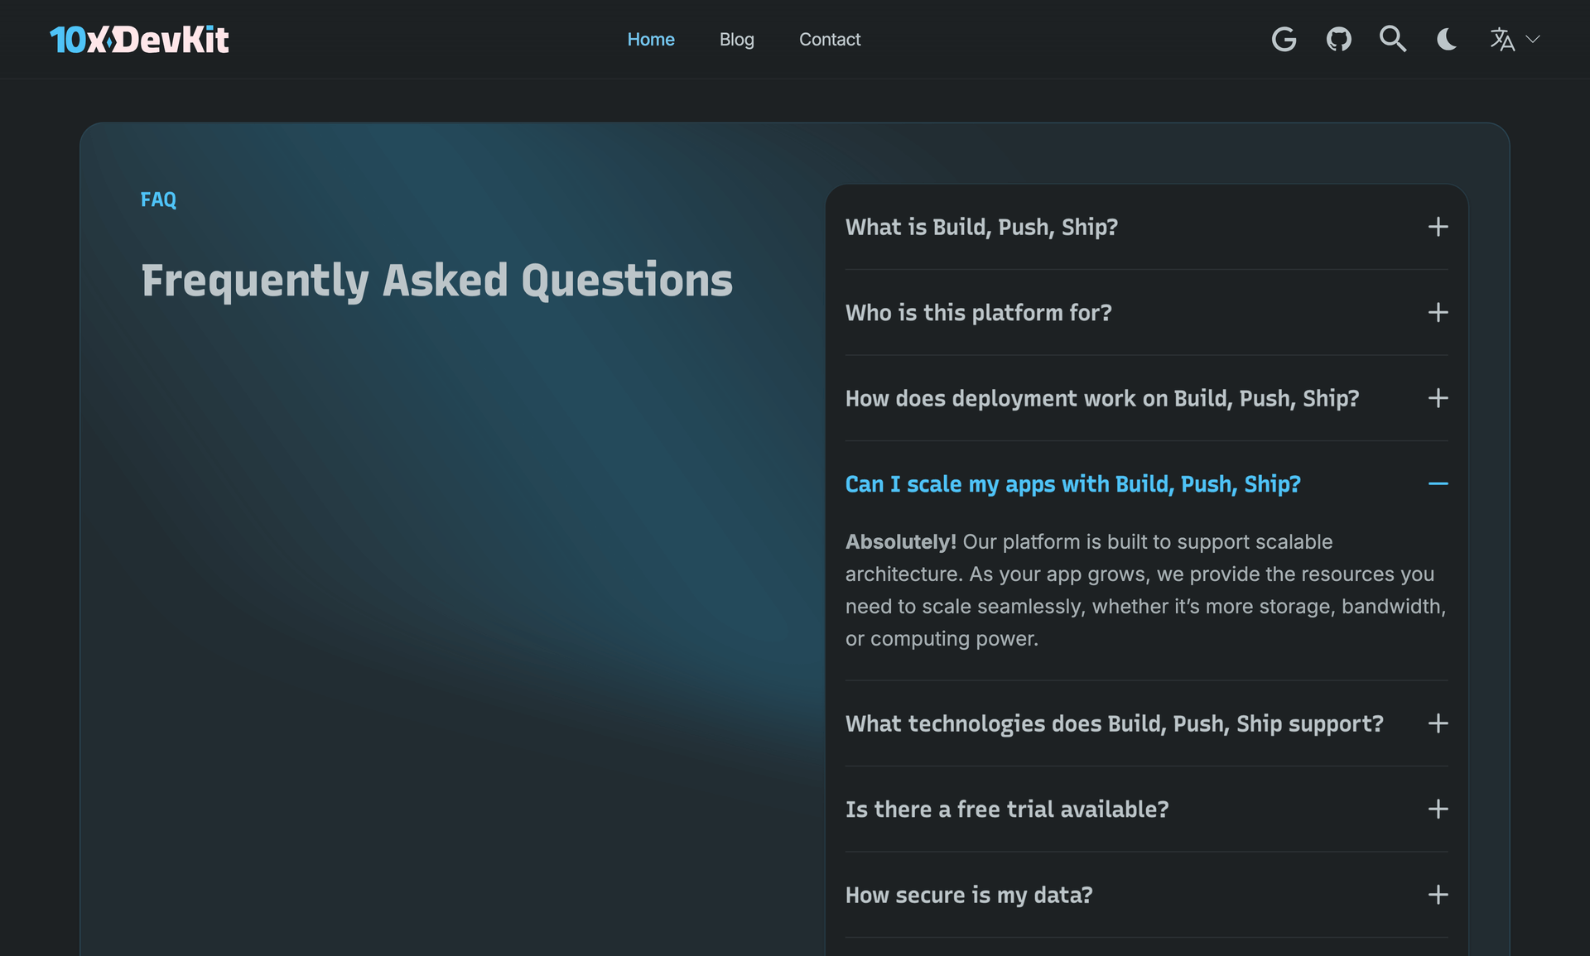Click the translate language icon
The image size is (1590, 956).
[1502, 39]
